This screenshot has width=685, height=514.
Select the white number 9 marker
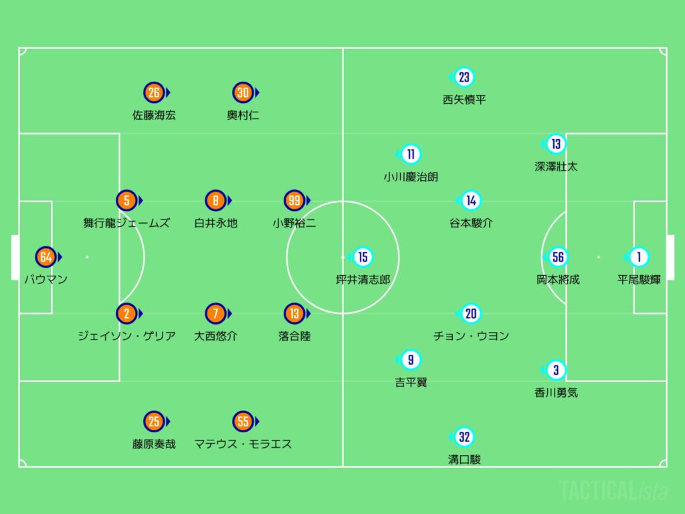click(x=411, y=360)
